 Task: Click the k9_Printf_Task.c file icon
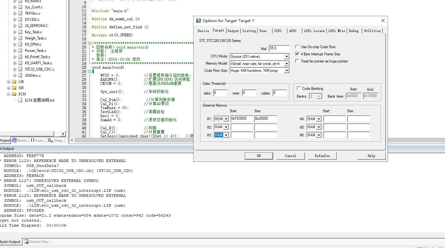(x=20, y=57)
